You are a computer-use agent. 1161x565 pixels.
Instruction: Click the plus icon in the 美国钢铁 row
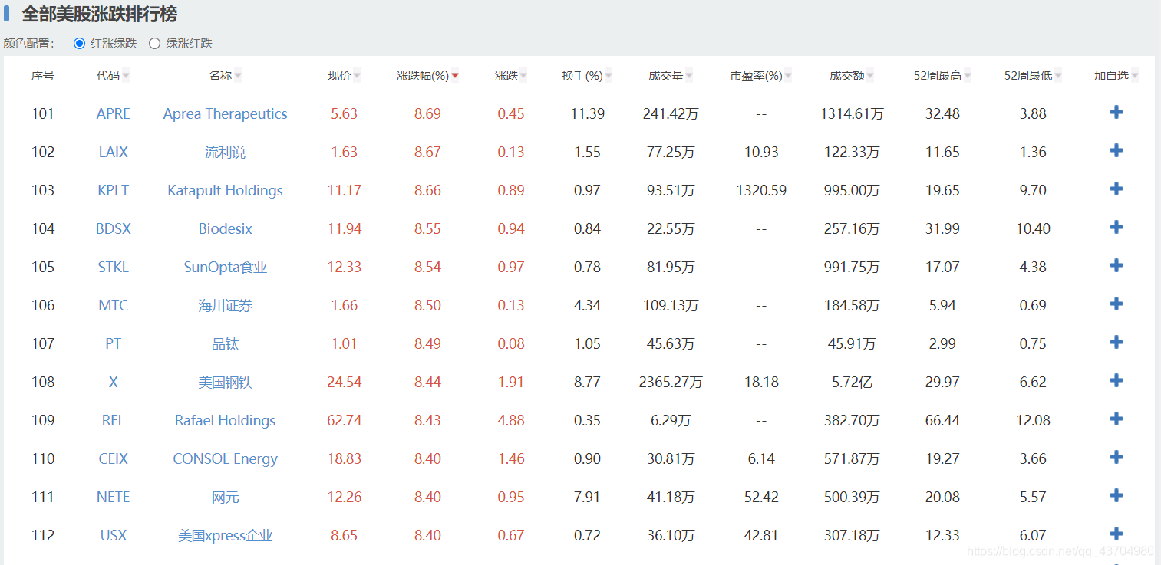point(1116,381)
